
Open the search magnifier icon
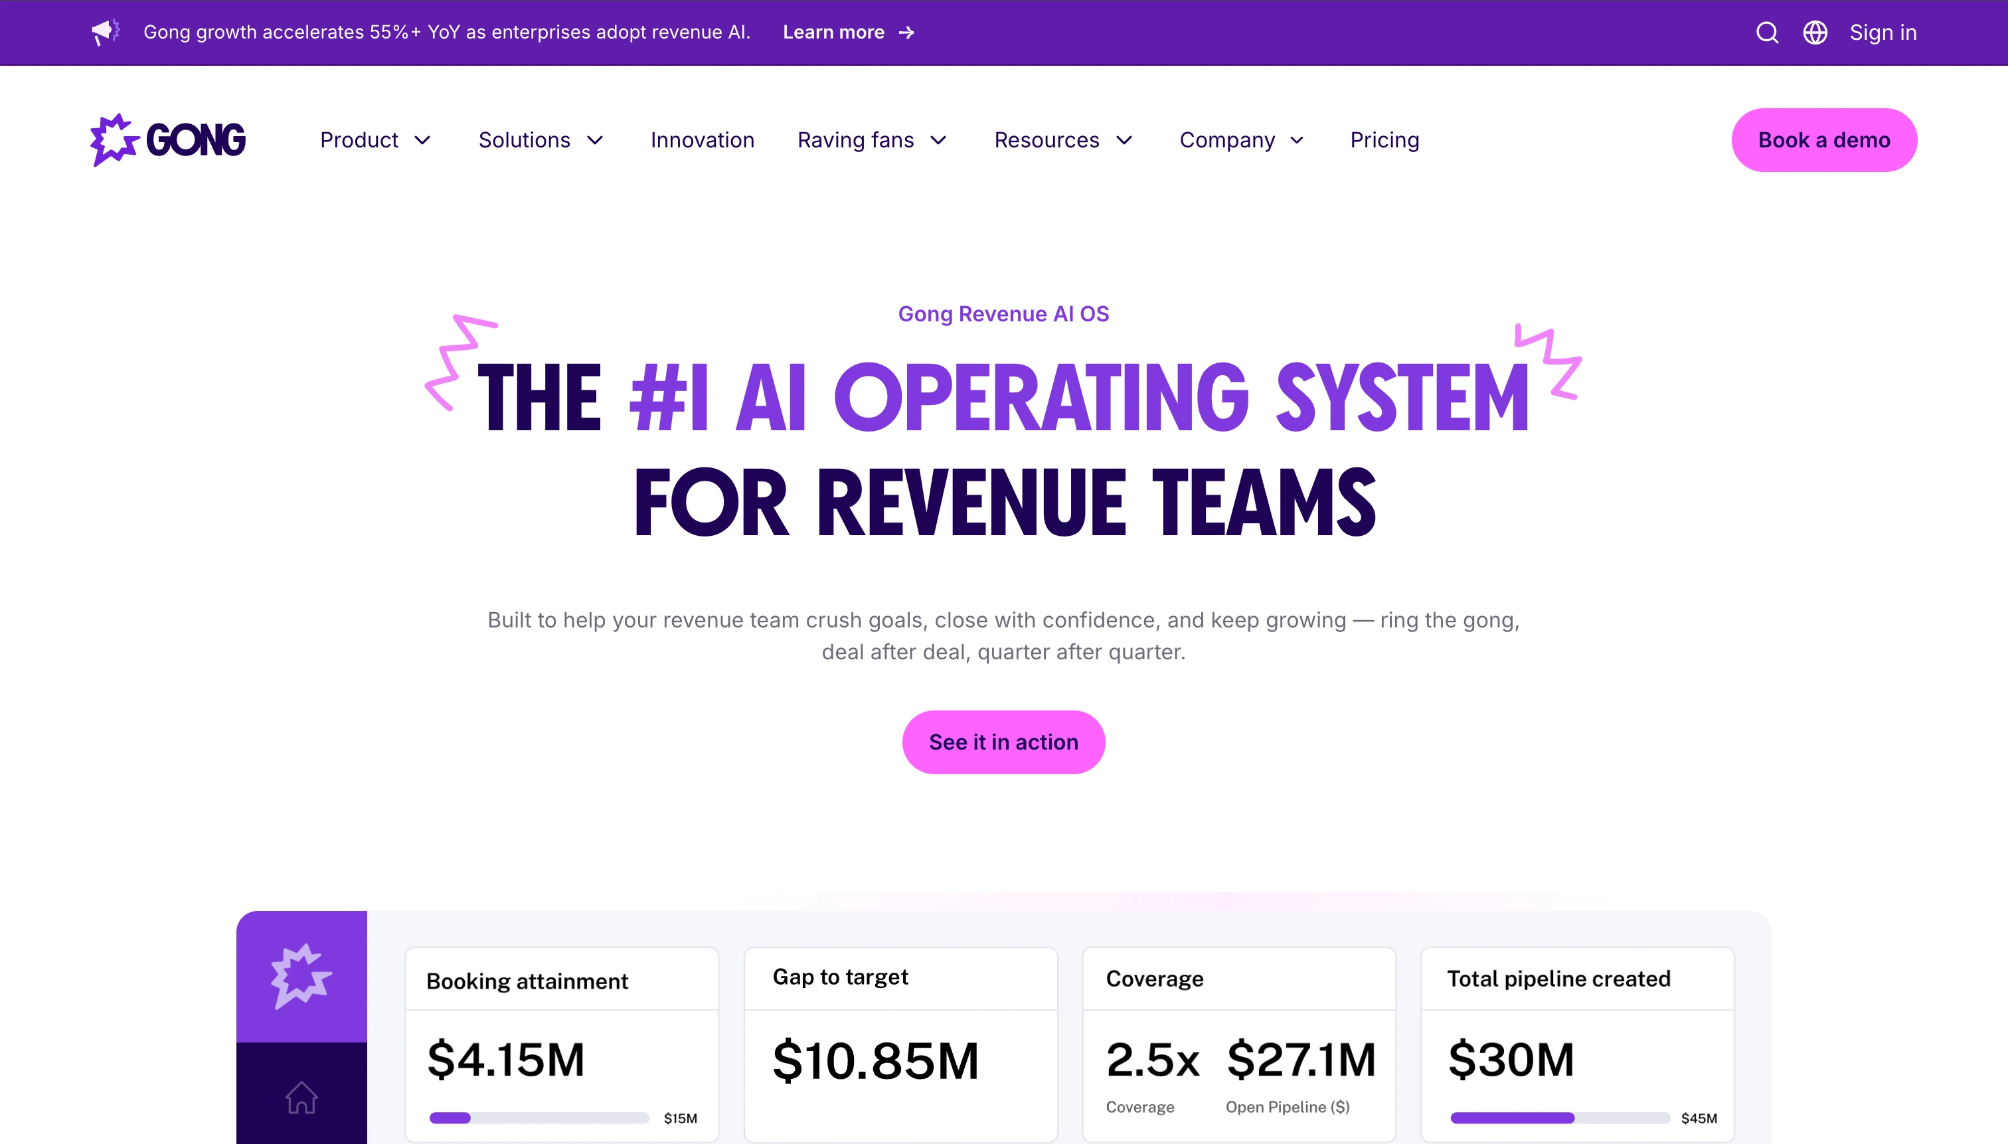coord(1767,33)
